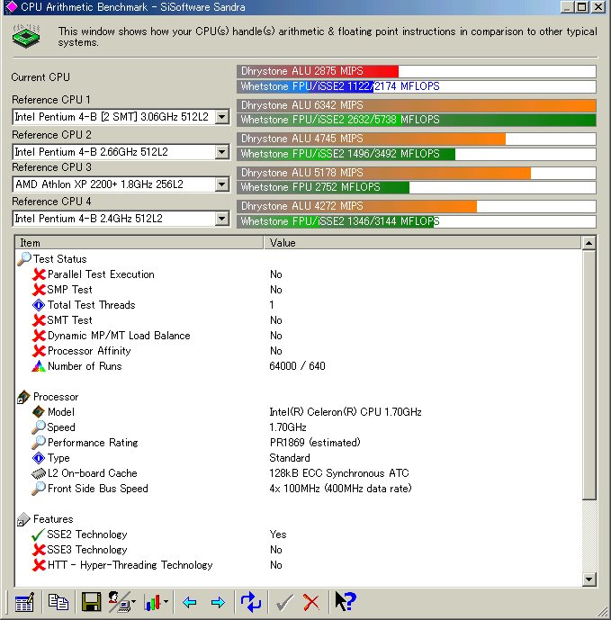The width and height of the screenshot is (611, 620).
Task: Open the module options toolbar icon
Action: click(24, 603)
